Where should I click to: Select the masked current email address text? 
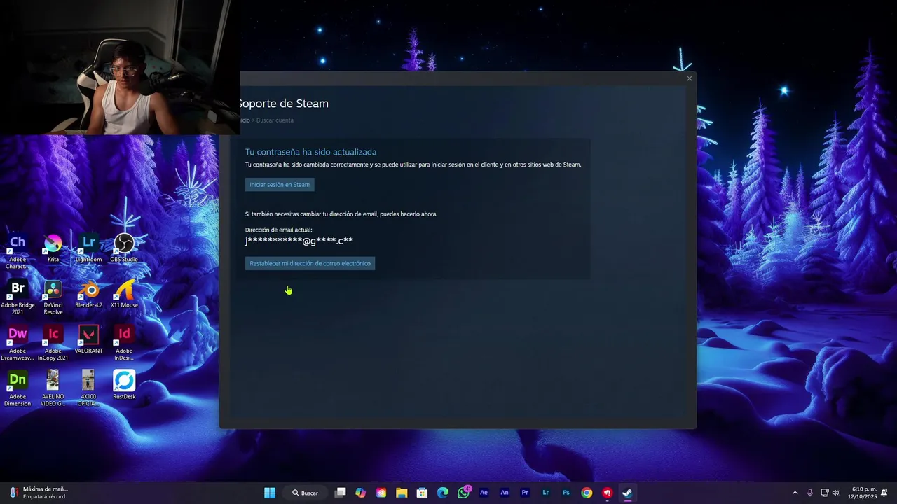pyautogui.click(x=299, y=241)
